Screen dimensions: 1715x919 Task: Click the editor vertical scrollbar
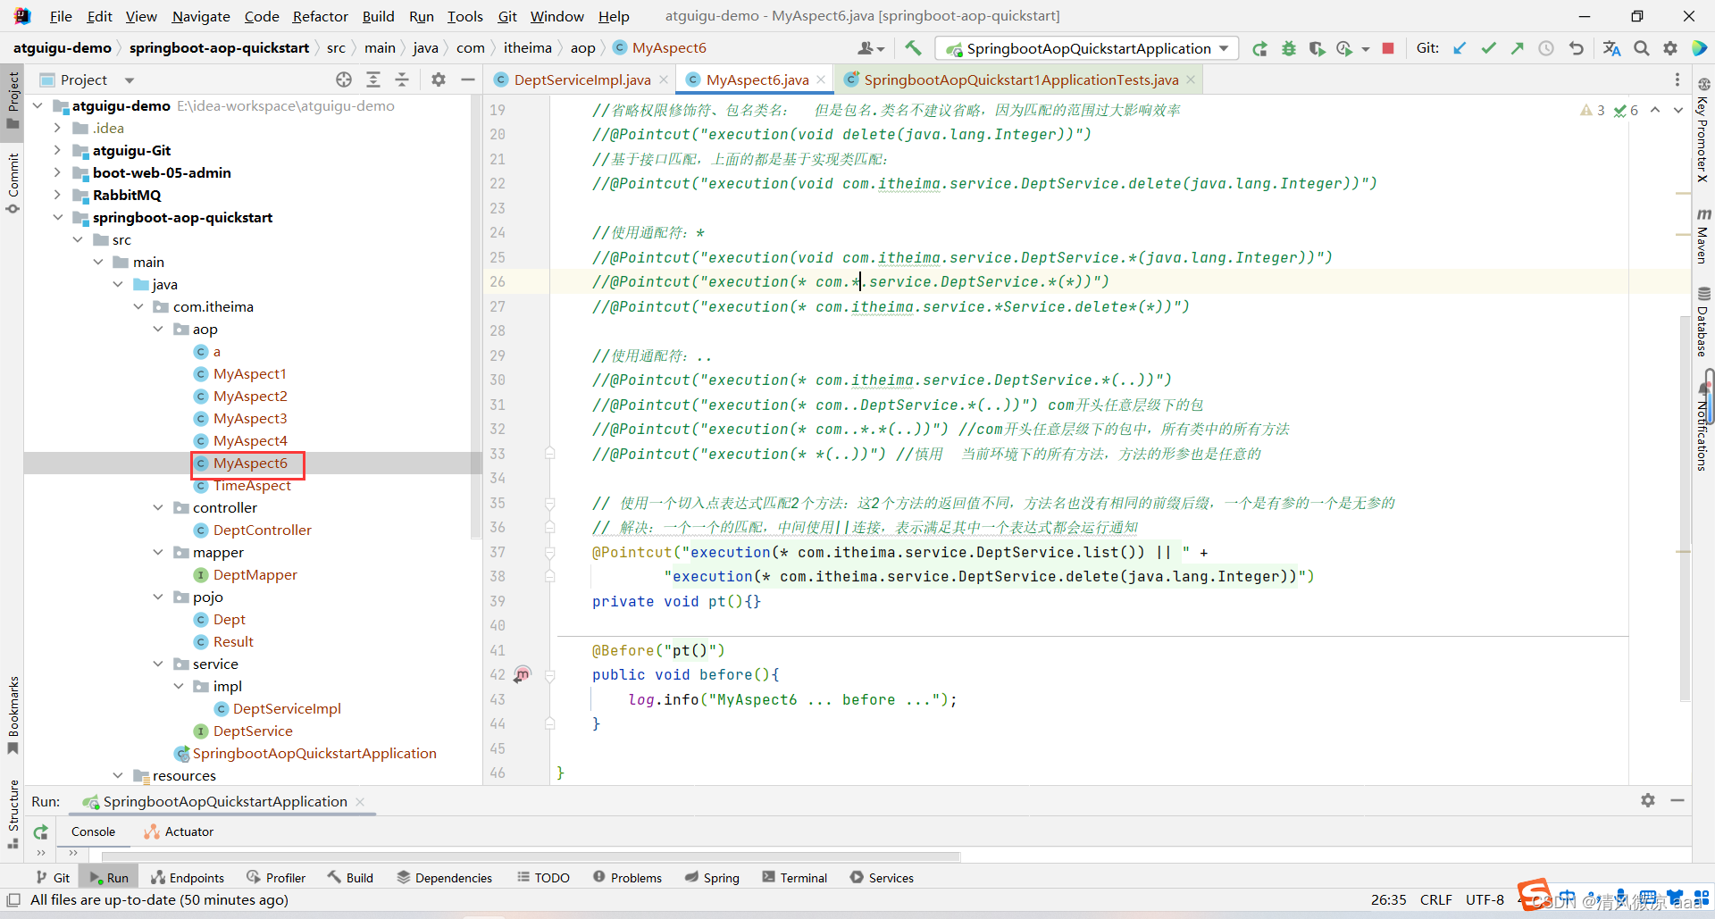[x=1685, y=509]
